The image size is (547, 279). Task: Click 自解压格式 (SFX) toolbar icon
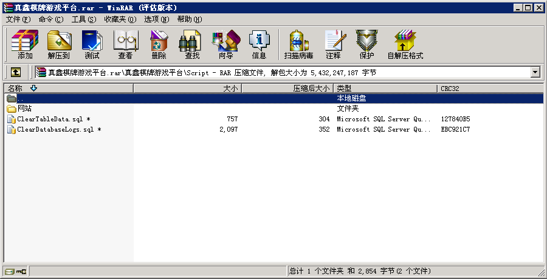click(x=405, y=45)
